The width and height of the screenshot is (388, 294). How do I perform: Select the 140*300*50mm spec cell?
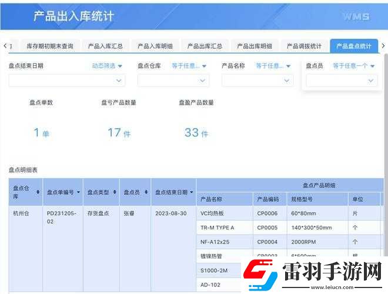pyautogui.click(x=317, y=228)
